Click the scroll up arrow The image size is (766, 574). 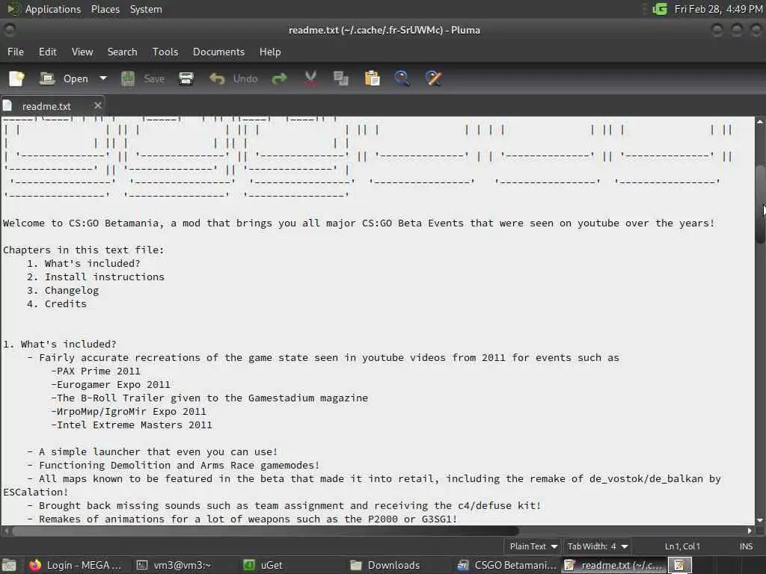760,121
